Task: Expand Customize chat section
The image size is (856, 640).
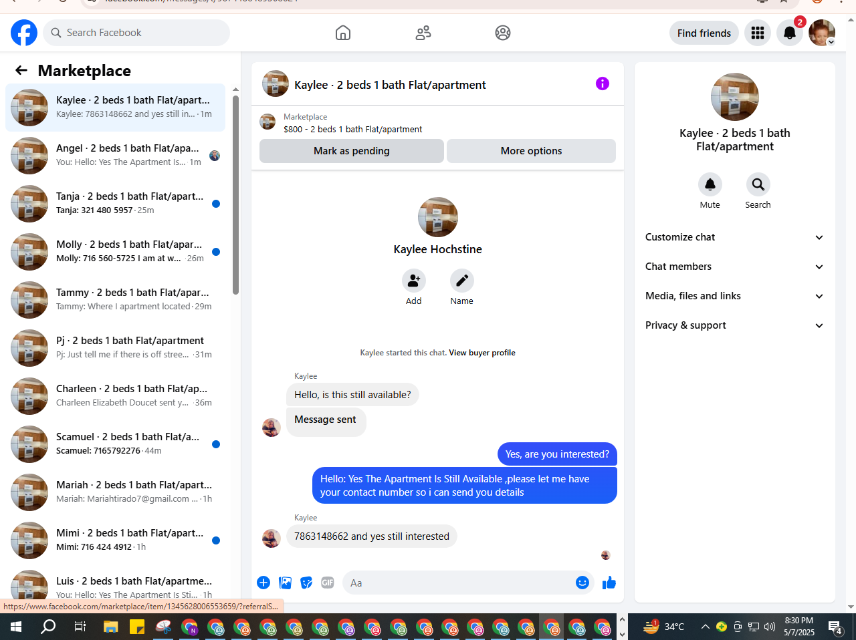Action: (735, 237)
